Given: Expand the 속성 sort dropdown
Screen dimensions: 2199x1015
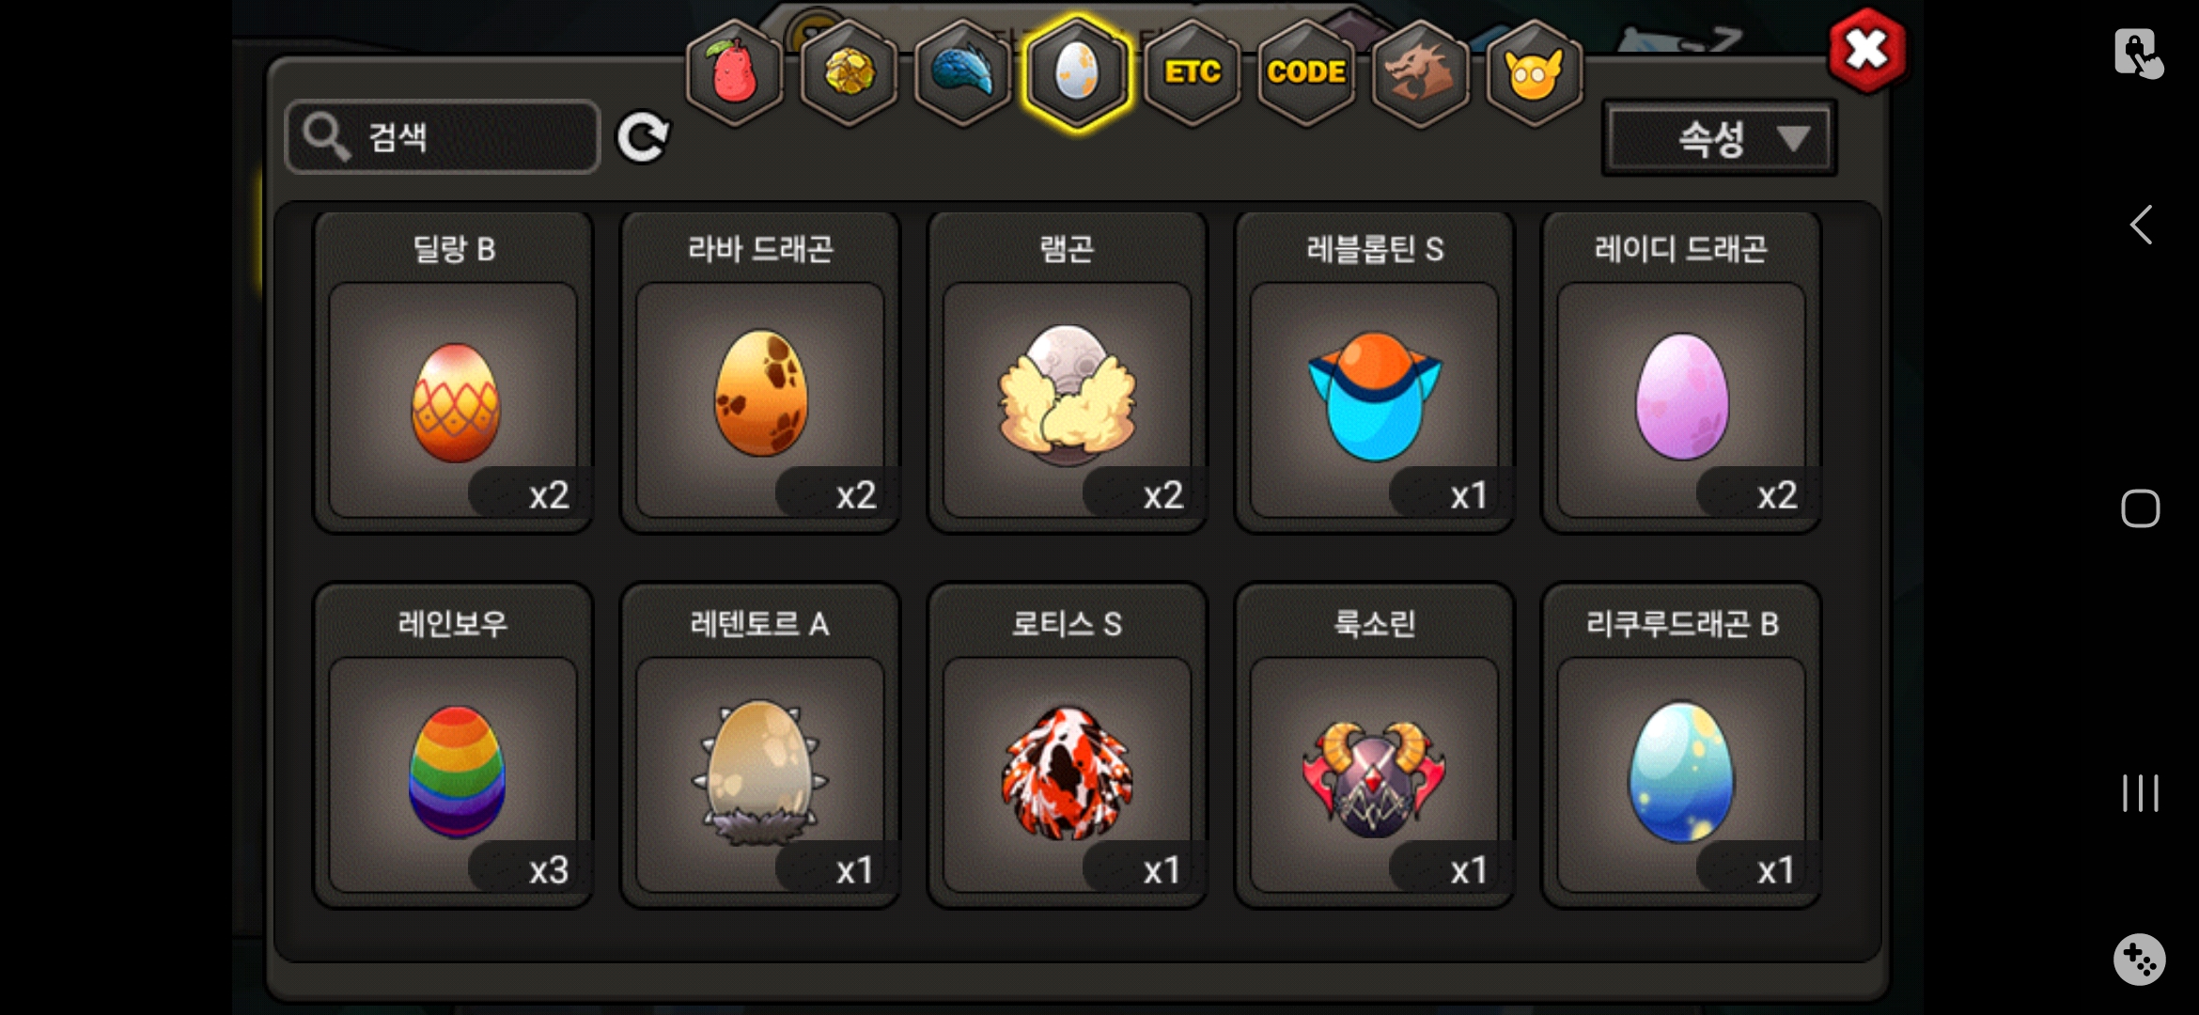Looking at the screenshot, I should tap(1720, 139).
